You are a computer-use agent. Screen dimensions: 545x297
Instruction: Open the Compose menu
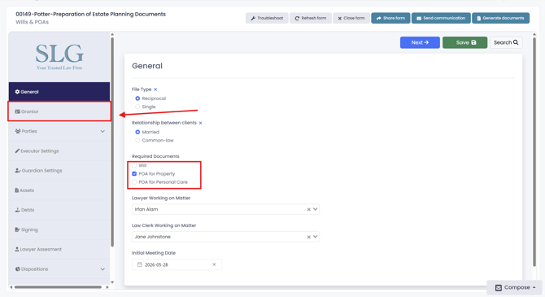[514, 287]
